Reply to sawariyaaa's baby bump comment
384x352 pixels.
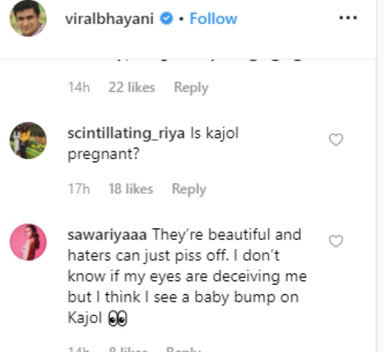pos(183,349)
